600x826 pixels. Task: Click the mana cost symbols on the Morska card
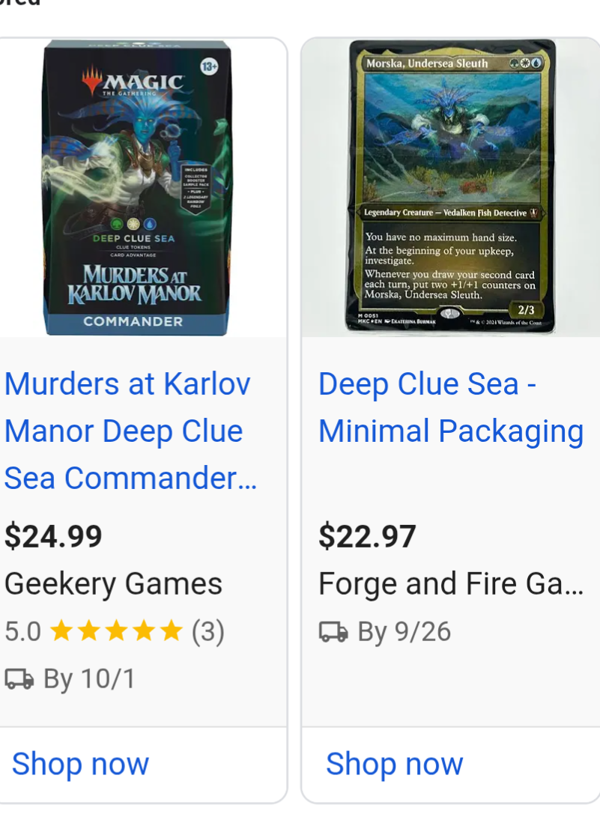point(525,64)
